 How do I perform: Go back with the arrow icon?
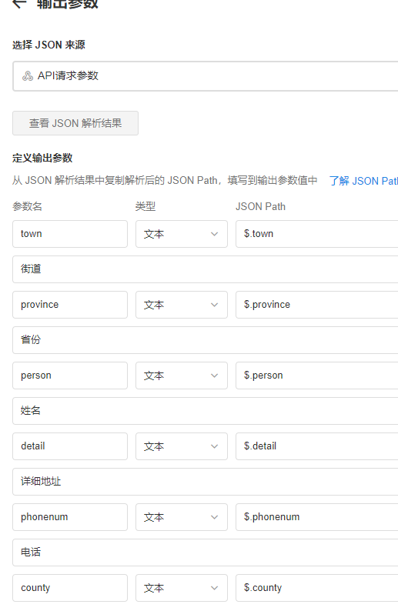tap(19, 4)
